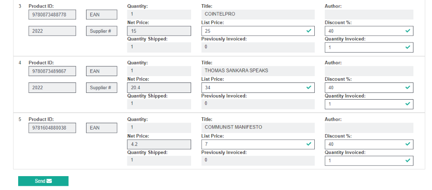Click checkmark in THOMAS SANKARA SPEAKS Discount % field
The image size is (432, 190).
[x=408, y=87]
